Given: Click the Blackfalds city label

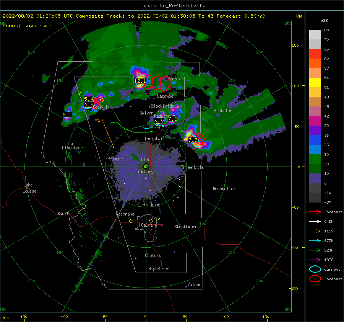Looking at the screenshot, I should [162, 106].
